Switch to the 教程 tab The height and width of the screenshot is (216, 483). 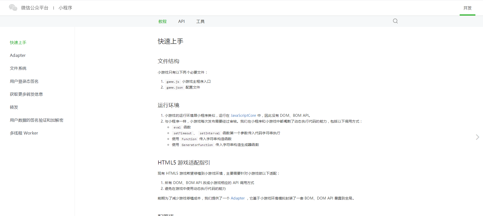[163, 22]
